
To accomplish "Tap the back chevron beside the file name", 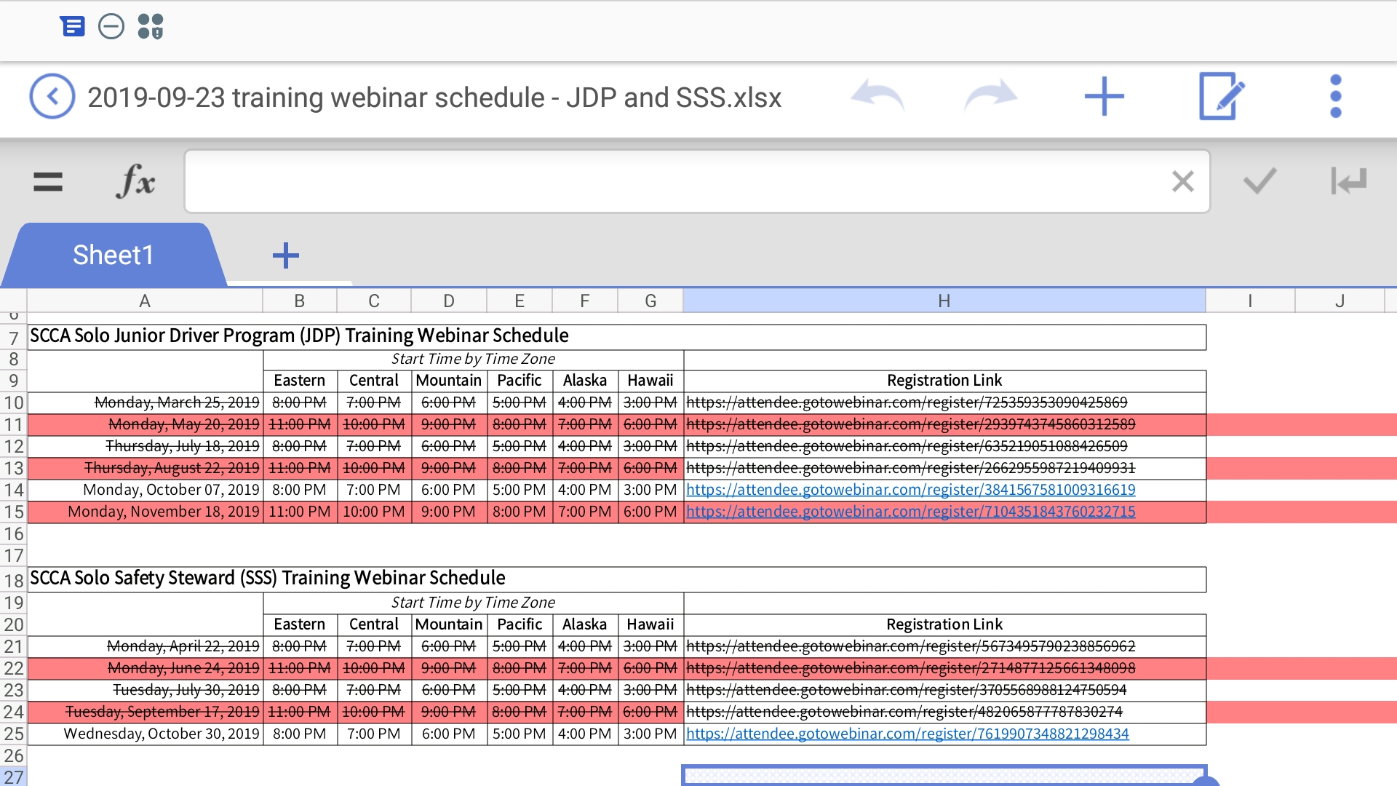I will click(x=51, y=95).
